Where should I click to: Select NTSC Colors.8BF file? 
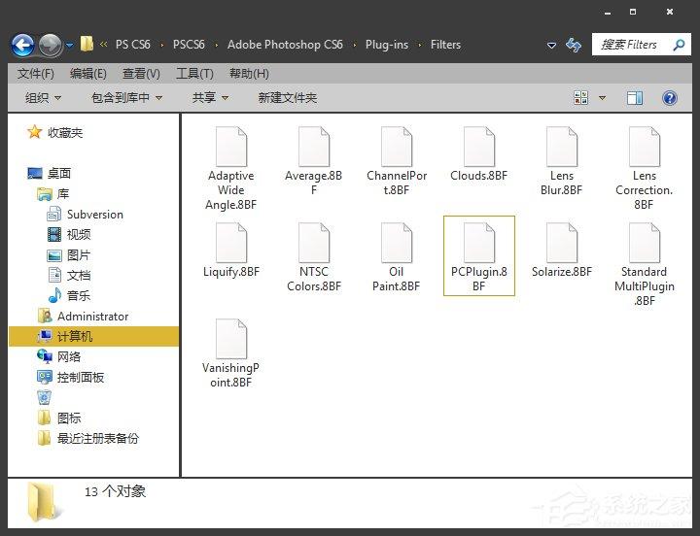pos(314,257)
